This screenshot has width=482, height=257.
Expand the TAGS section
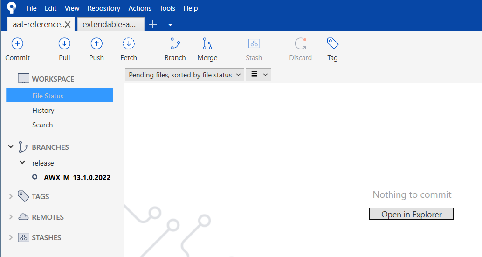(x=11, y=196)
